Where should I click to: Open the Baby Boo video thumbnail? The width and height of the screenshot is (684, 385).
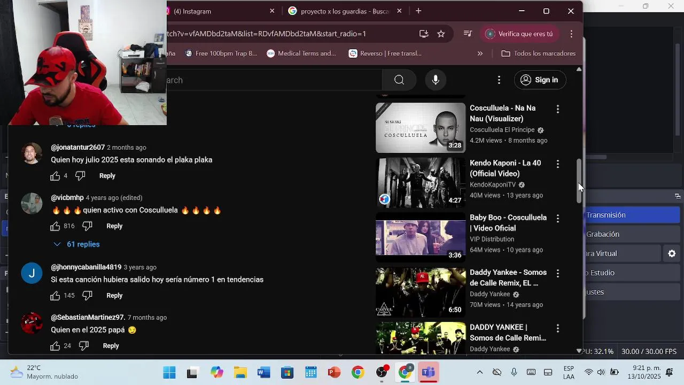pyautogui.click(x=421, y=237)
